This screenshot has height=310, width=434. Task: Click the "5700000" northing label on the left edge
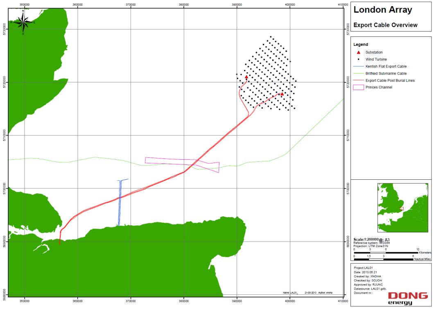pyautogui.click(x=5, y=188)
